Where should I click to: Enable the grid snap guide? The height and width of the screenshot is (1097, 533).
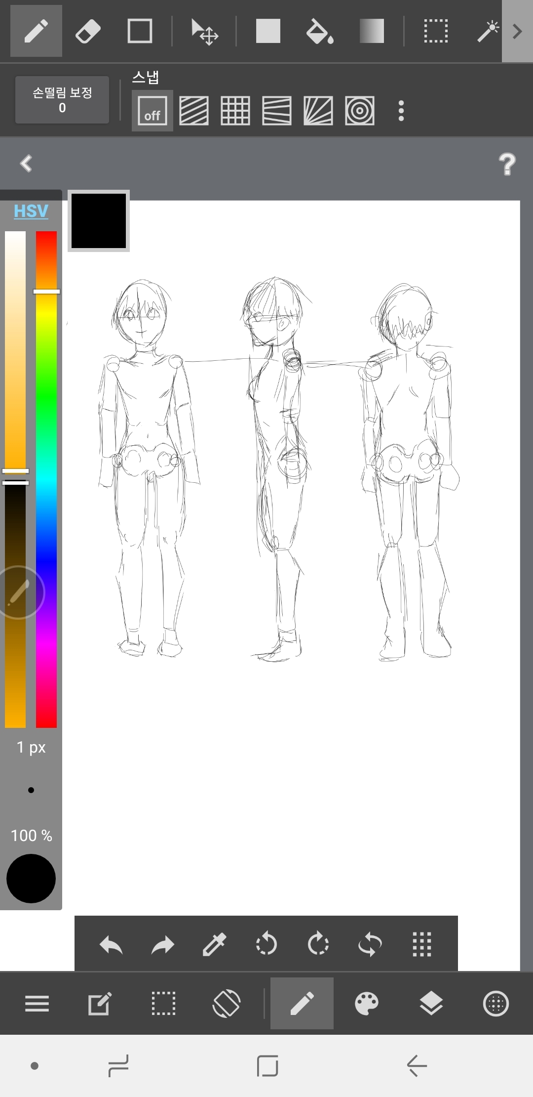(x=235, y=111)
